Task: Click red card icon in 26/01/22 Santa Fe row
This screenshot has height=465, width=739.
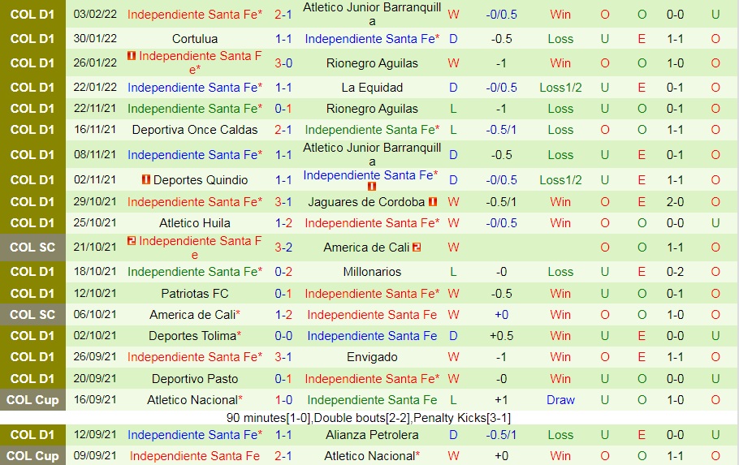Action: point(132,56)
